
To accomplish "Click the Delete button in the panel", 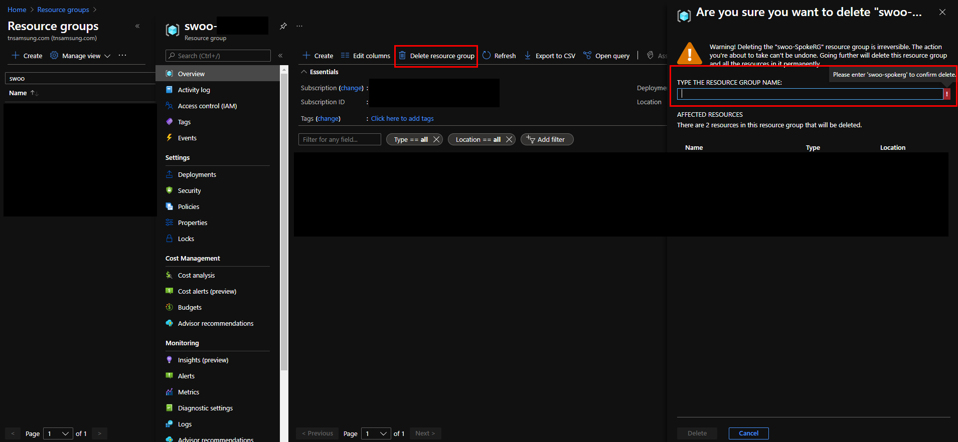I will point(697,433).
